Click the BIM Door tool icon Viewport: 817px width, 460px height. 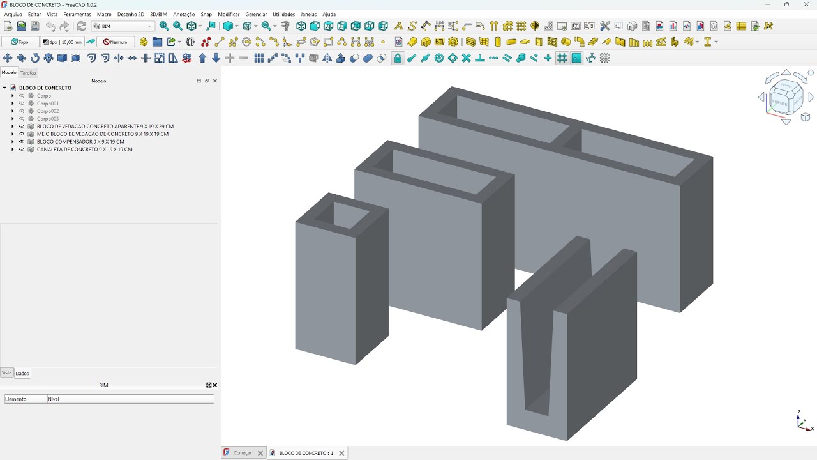[539, 42]
